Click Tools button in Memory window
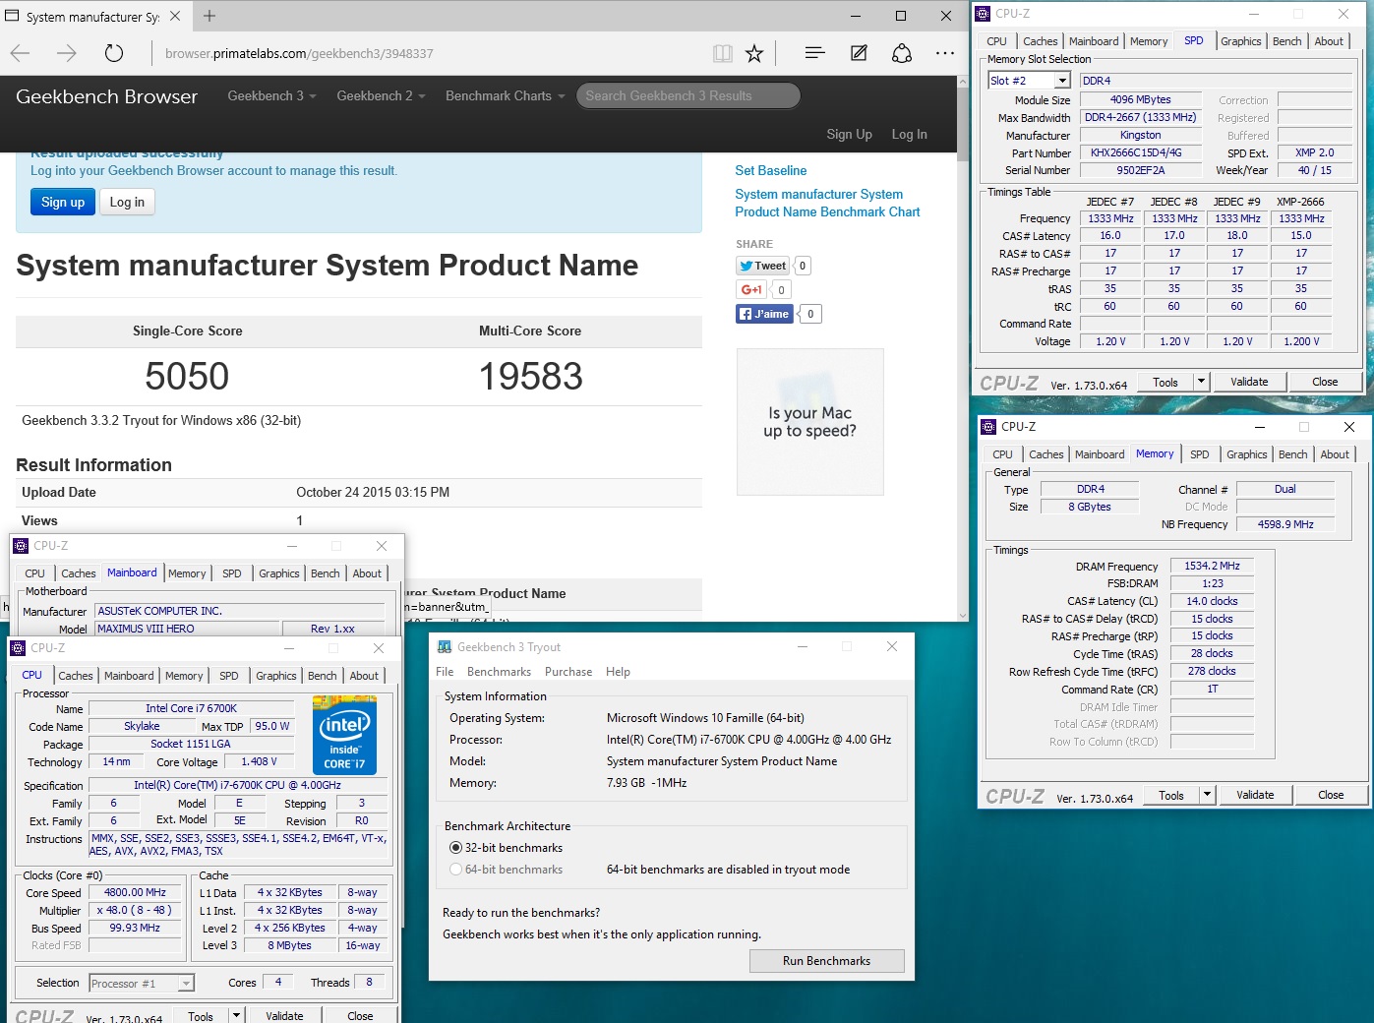The width and height of the screenshot is (1374, 1023). pos(1170,795)
